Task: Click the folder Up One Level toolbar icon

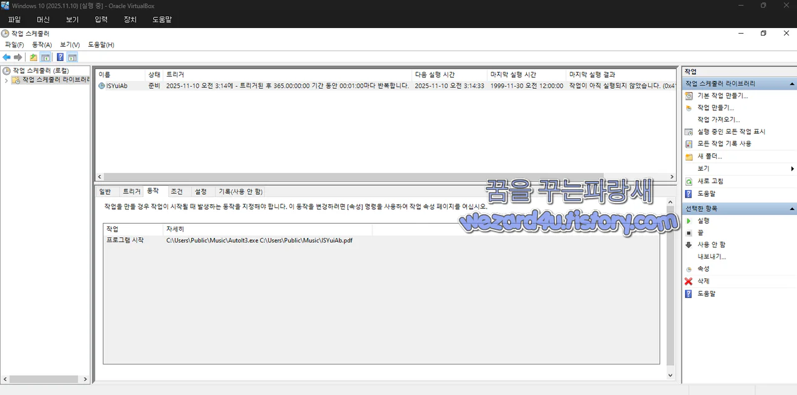Action: coord(34,57)
